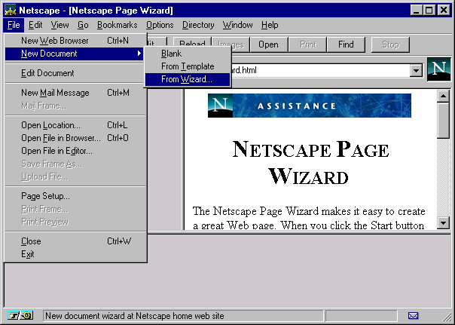Open the Window menu
The width and height of the screenshot is (455, 325).
(237, 25)
